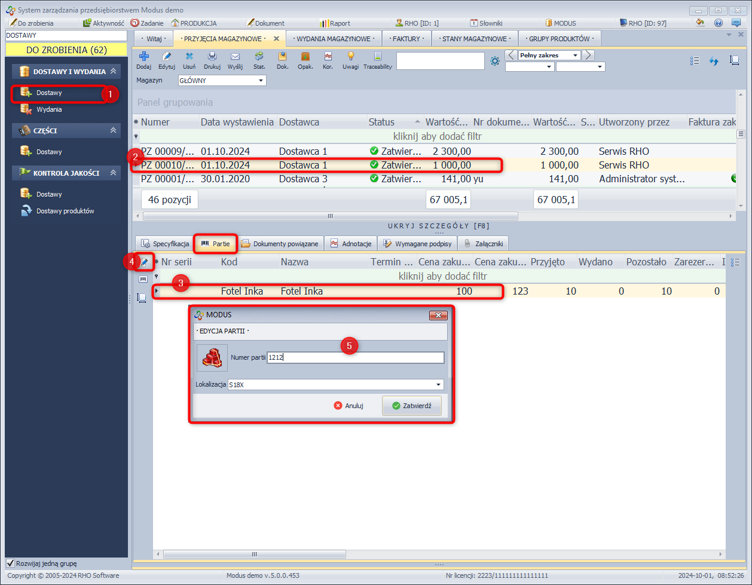Click the Wyślij (send) envelope icon
The image size is (752, 585).
click(235, 57)
